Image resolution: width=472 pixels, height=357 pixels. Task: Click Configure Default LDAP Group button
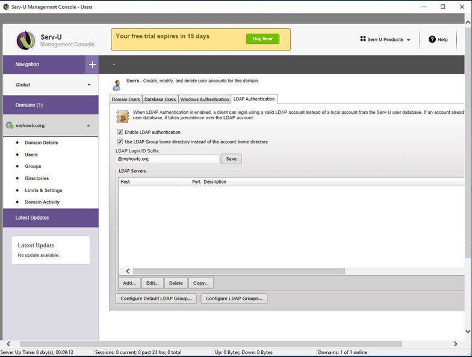pos(156,299)
